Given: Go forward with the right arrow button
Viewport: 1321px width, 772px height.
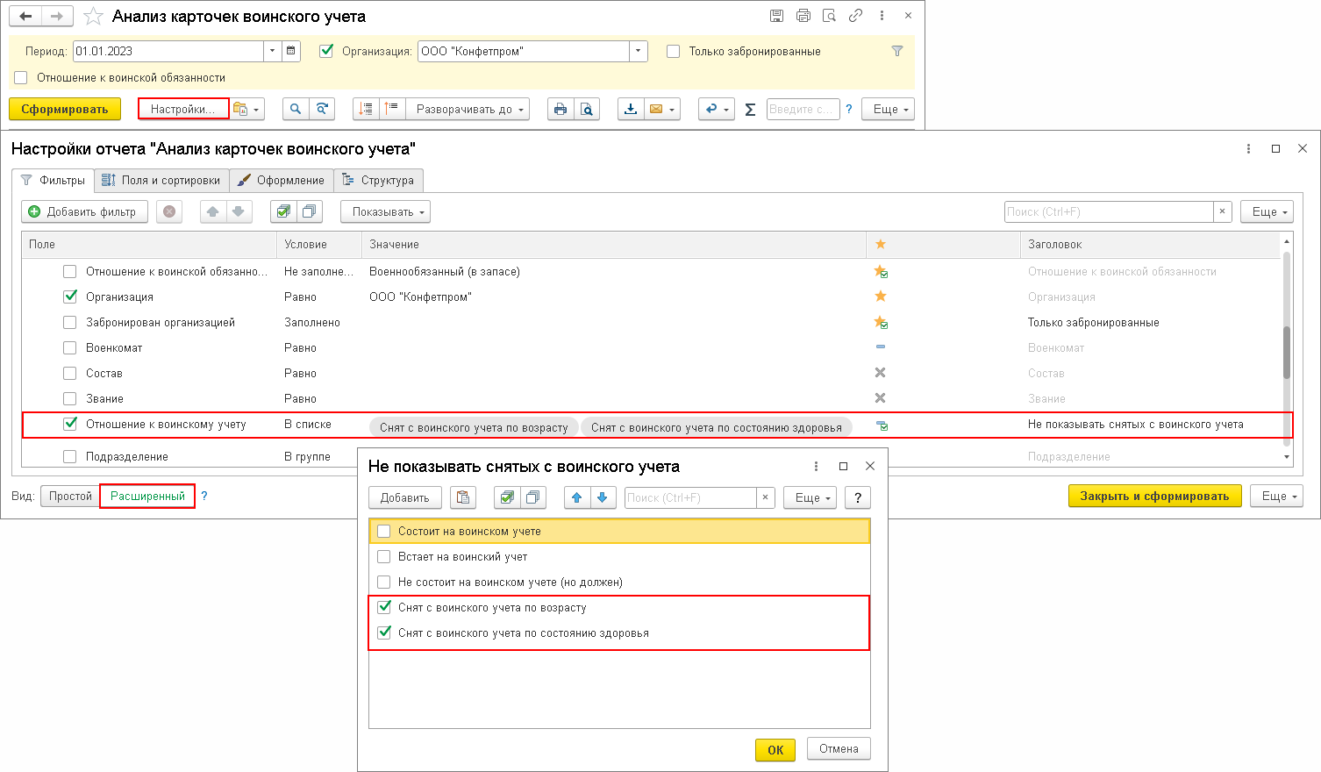Looking at the screenshot, I should (x=57, y=16).
